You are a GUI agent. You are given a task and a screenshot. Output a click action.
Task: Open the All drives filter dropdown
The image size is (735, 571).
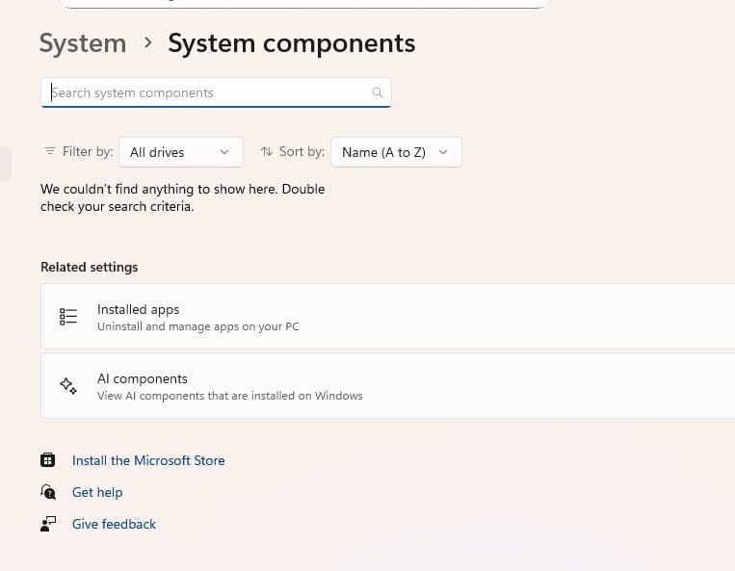point(180,152)
